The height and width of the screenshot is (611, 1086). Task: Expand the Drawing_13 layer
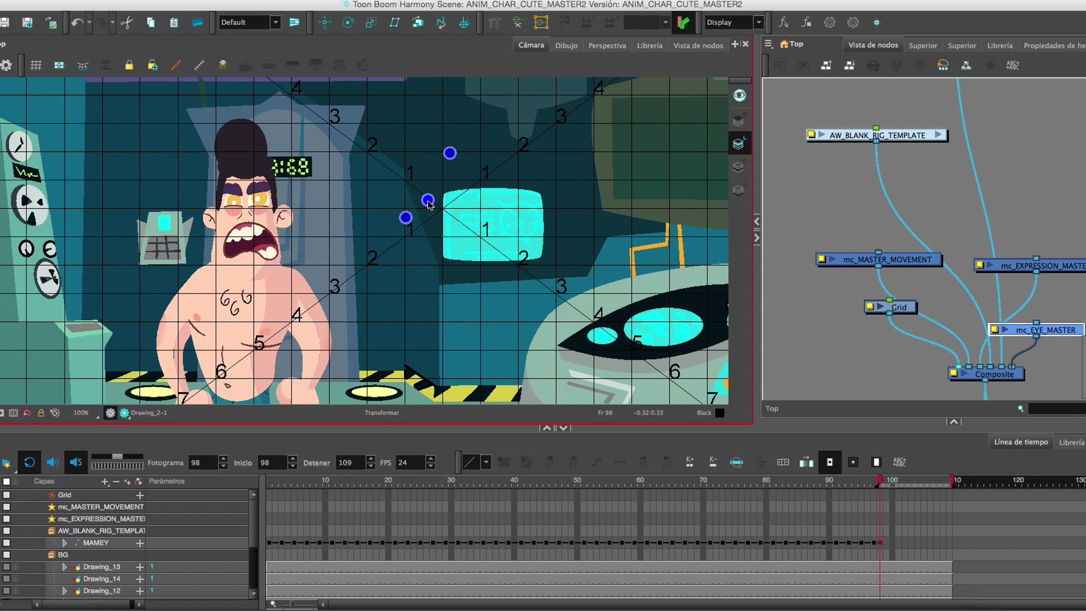click(x=64, y=567)
